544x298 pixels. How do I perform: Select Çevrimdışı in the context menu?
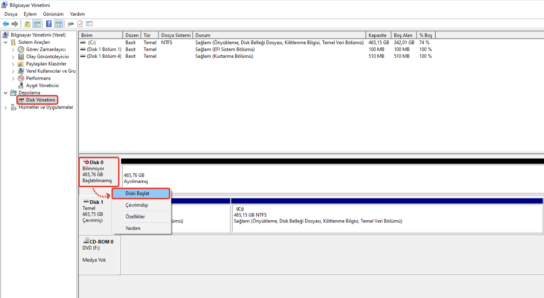coord(137,205)
